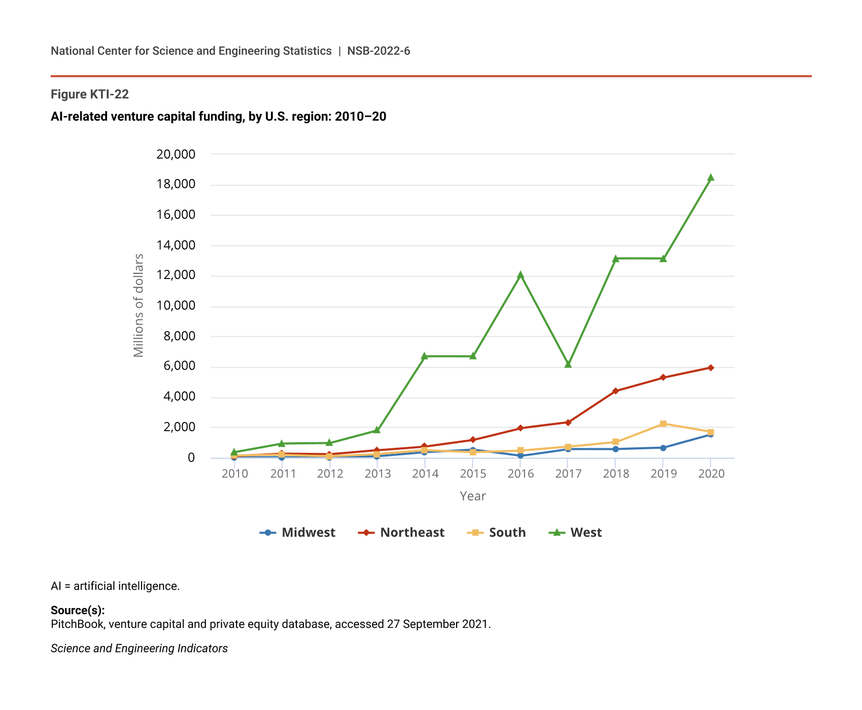Image resolution: width=862 pixels, height=710 pixels.
Task: Click the West data point at 2016 peak
Action: (x=520, y=275)
